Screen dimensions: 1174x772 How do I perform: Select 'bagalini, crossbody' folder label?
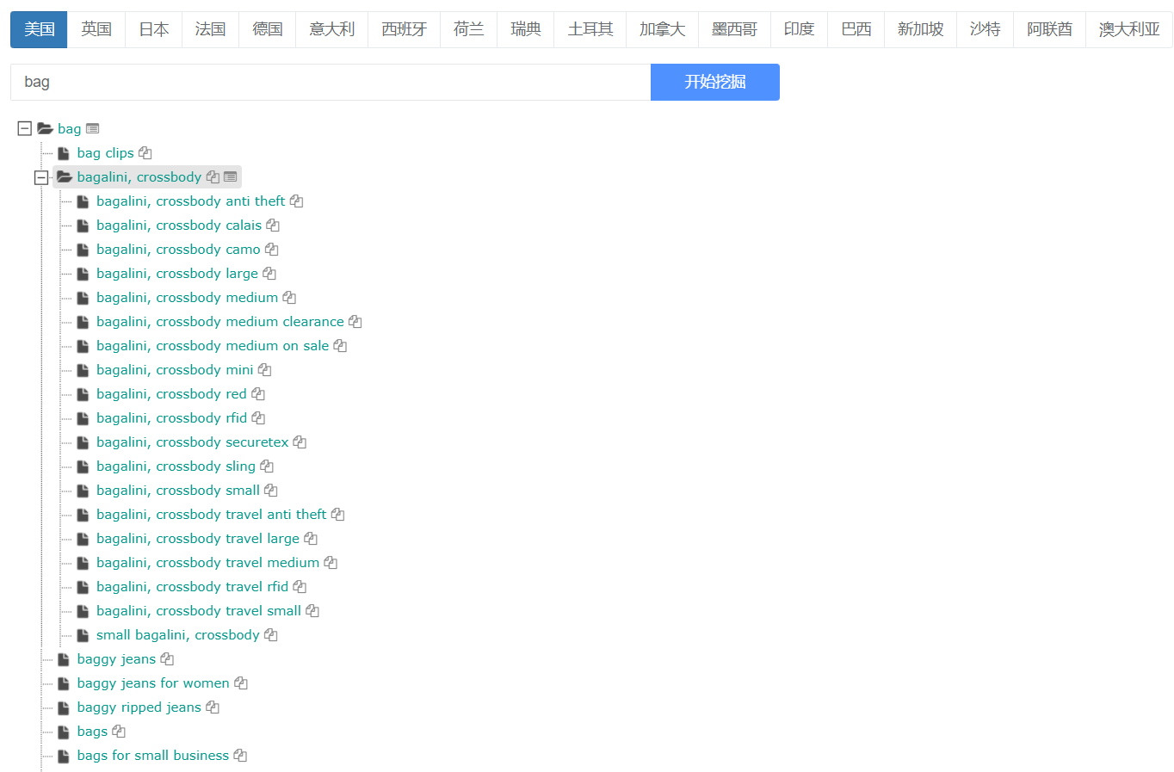point(139,177)
